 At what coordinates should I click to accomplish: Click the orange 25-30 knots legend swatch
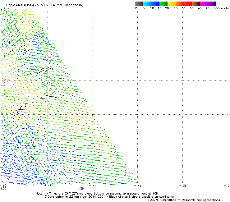tap(180, 4)
